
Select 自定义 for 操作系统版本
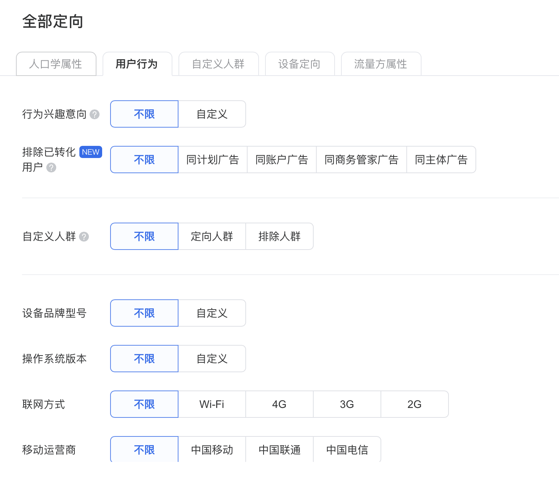click(212, 358)
